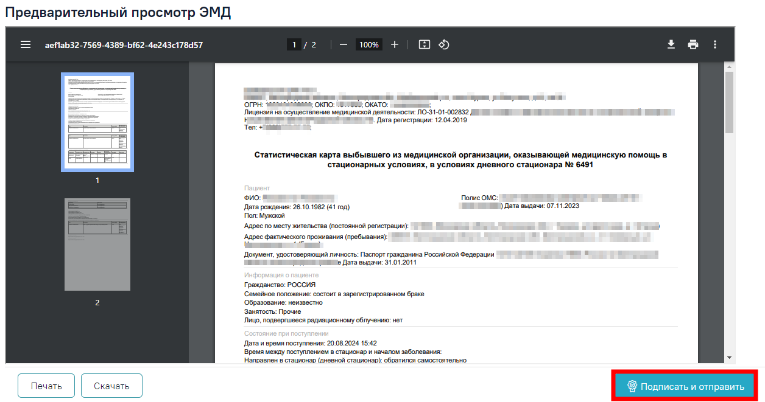Open the more actions three-dot menu

715,44
